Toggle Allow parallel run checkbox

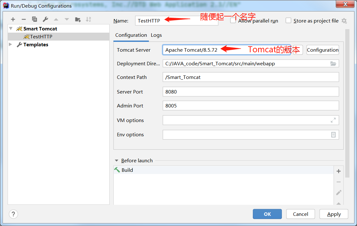[x=233, y=21]
